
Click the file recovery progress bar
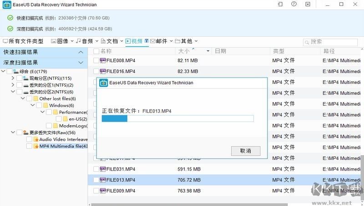(177, 118)
